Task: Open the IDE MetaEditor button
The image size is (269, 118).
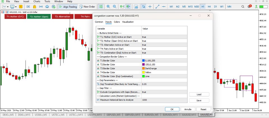Action: (28, 7)
